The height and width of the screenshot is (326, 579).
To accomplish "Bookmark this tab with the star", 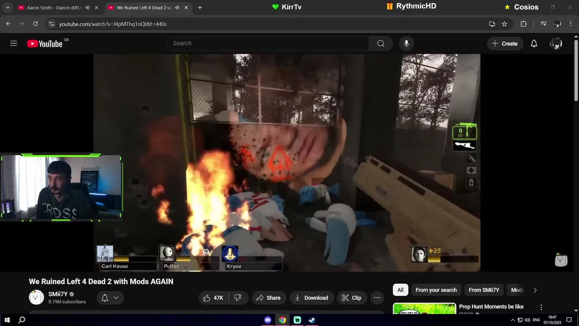I will 504,24.
